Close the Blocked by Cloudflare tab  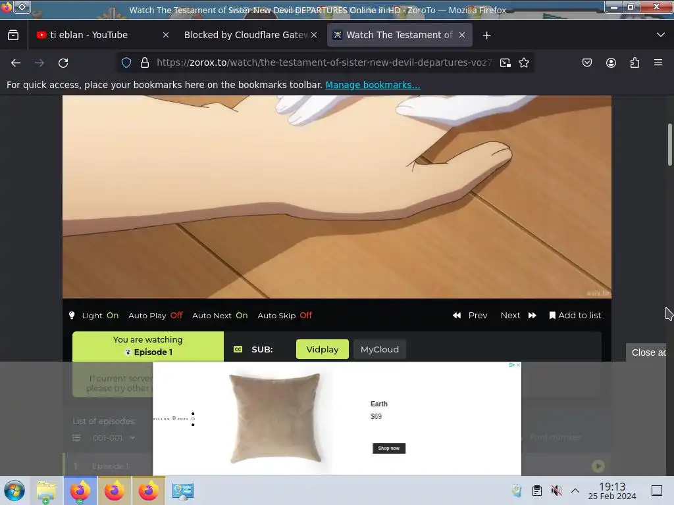(x=314, y=36)
